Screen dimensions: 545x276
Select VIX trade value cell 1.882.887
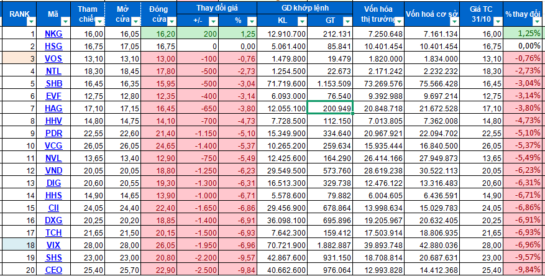point(330,245)
